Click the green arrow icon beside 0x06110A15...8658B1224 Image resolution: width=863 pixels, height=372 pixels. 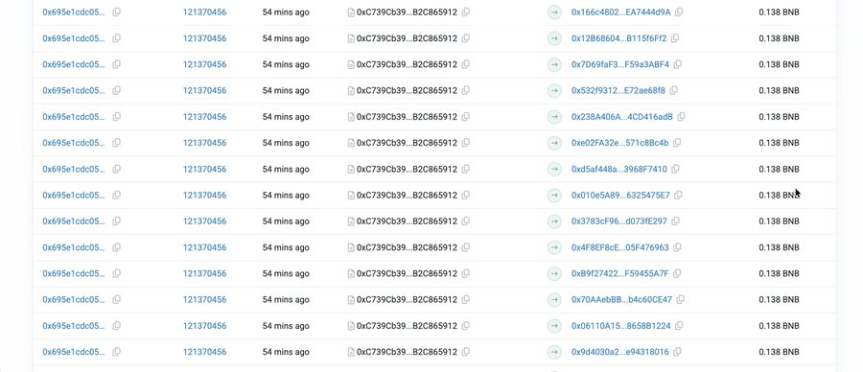click(554, 326)
